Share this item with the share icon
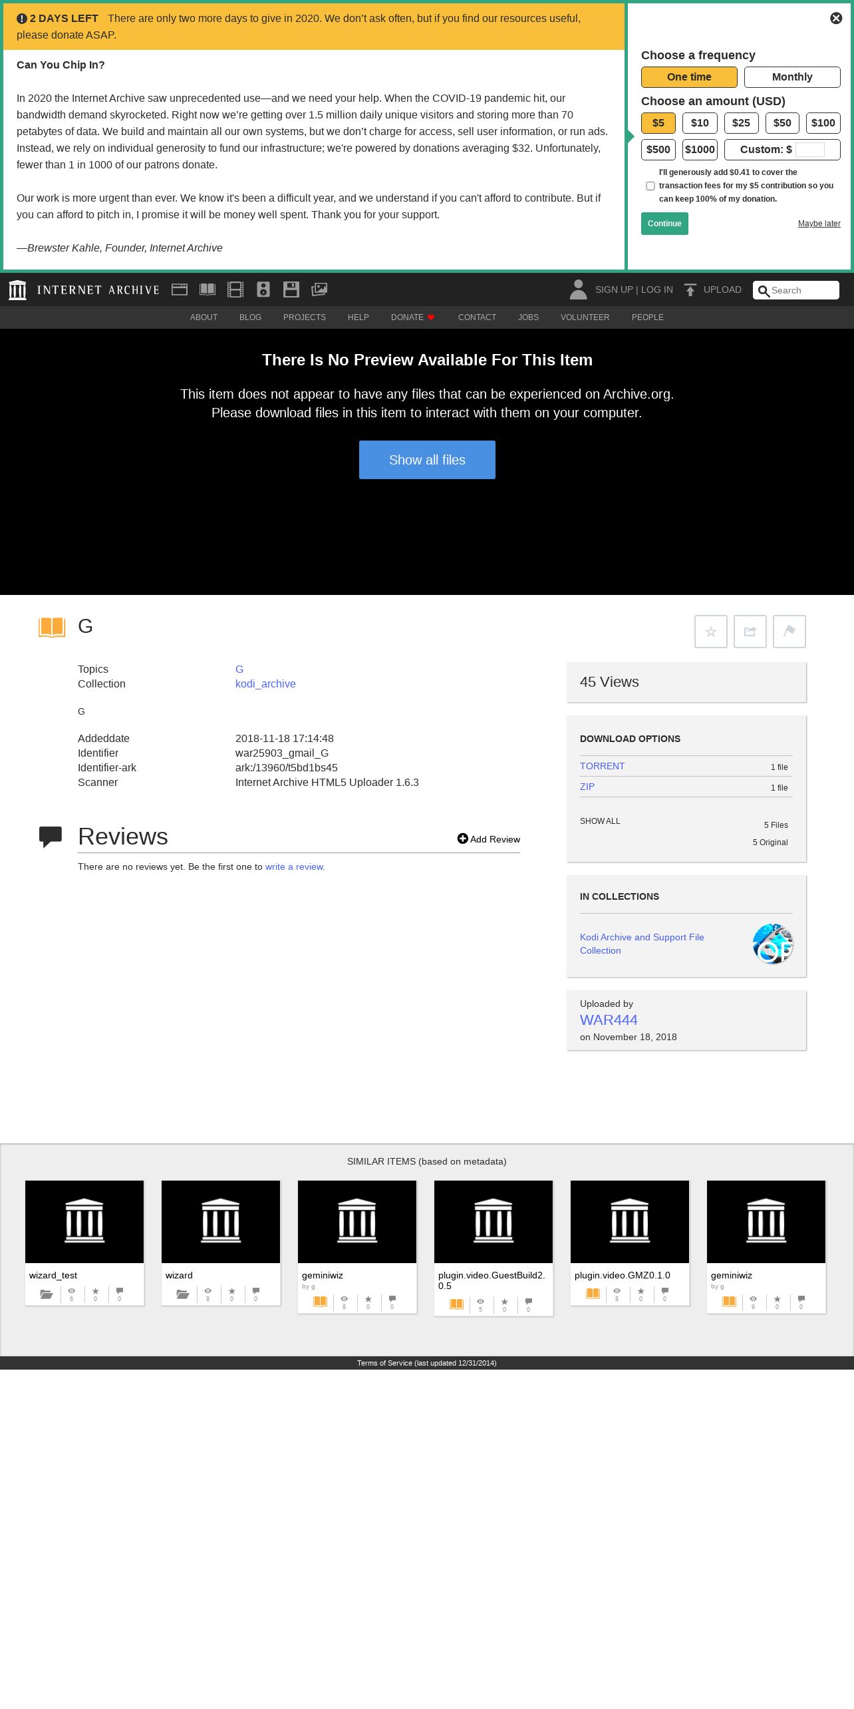 [x=750, y=632]
